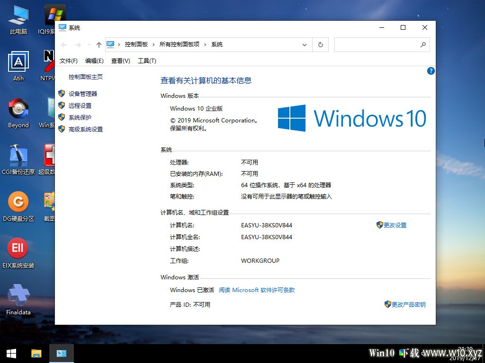The image size is (485, 363).
Task: Go forward with the forward arrow
Action: (x=78, y=45)
